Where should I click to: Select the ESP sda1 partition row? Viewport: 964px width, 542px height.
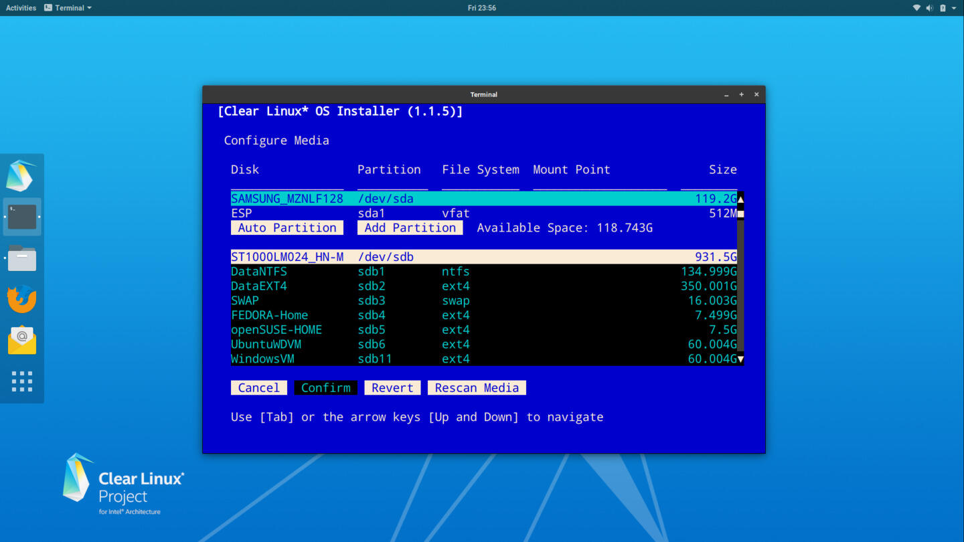click(483, 213)
